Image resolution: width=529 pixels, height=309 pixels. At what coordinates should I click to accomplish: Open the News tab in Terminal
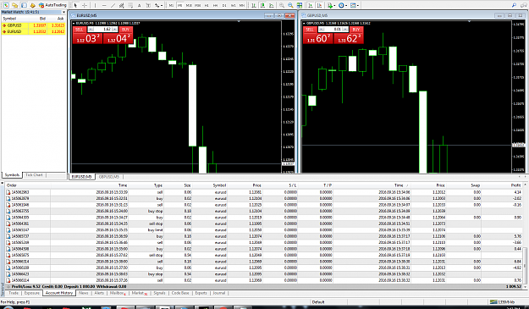point(83,293)
